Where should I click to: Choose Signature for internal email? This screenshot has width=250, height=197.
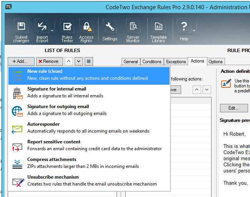[x=89, y=93]
